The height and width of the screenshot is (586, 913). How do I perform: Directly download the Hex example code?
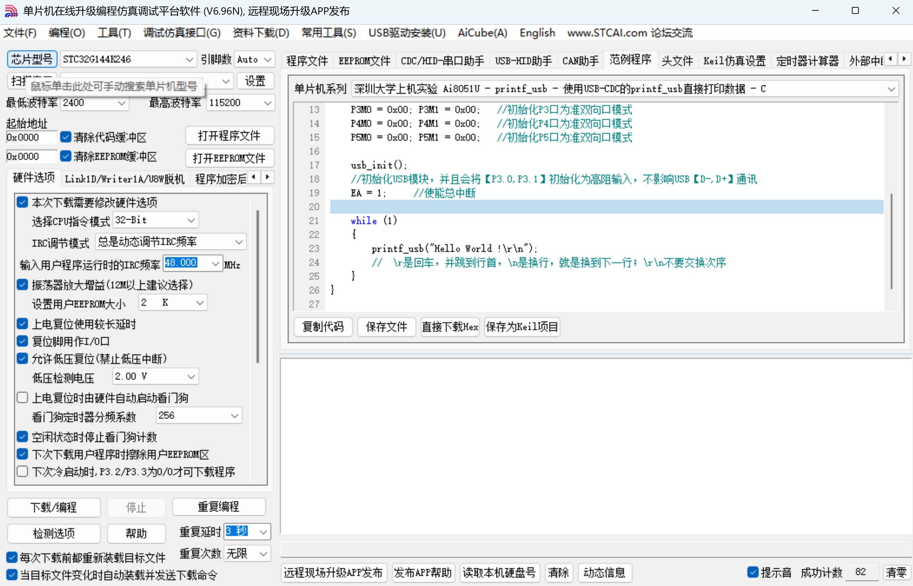(450, 327)
